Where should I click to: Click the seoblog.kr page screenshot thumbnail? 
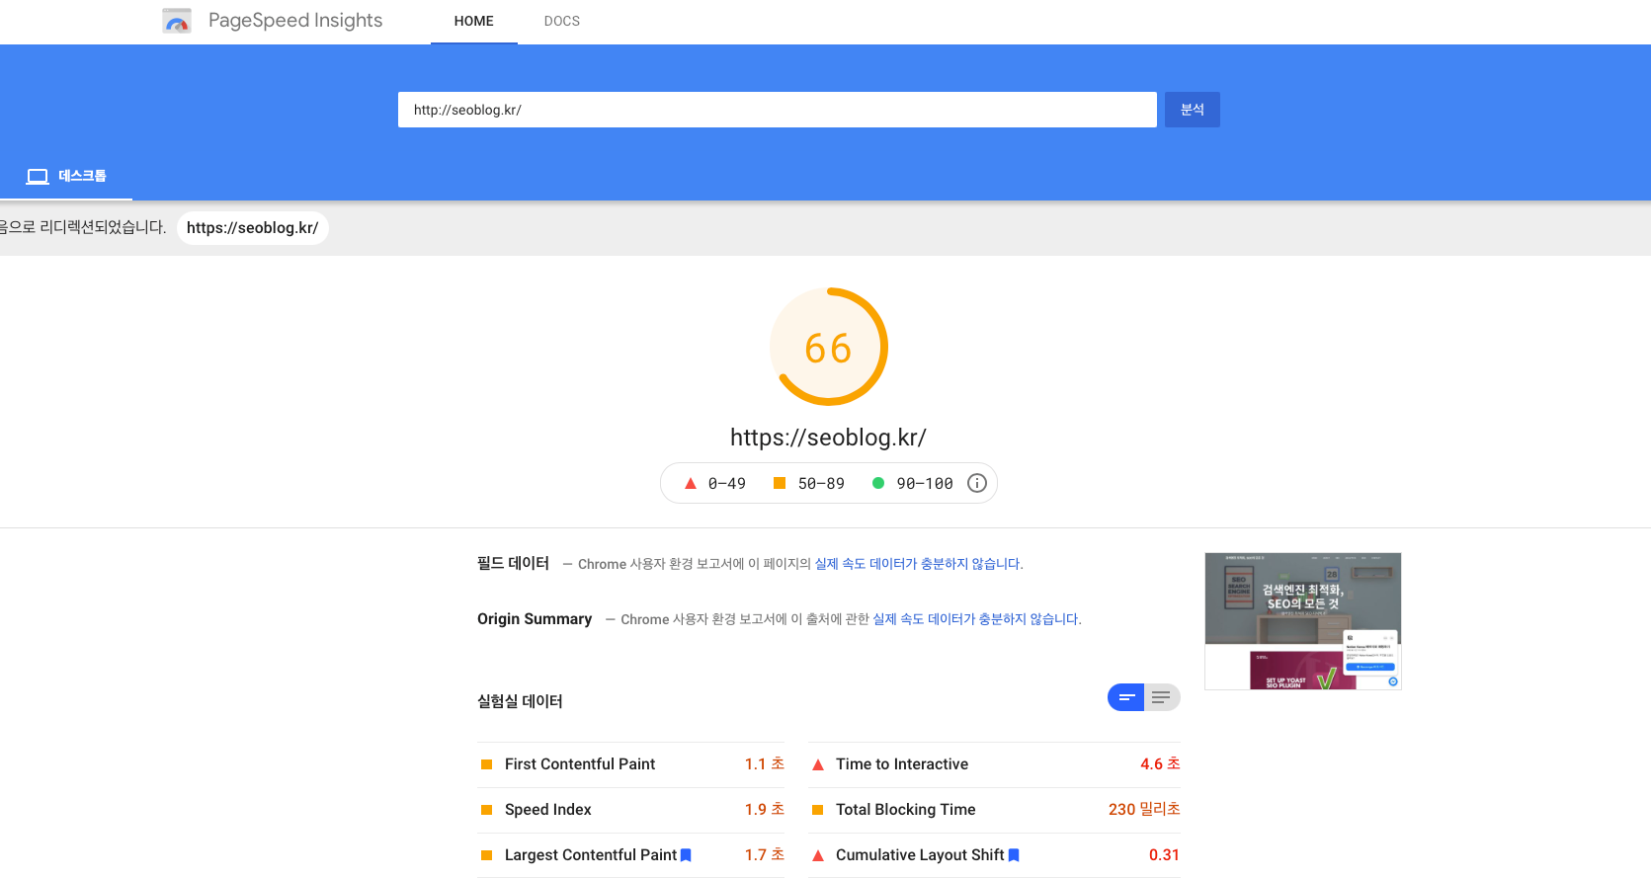1303,621
